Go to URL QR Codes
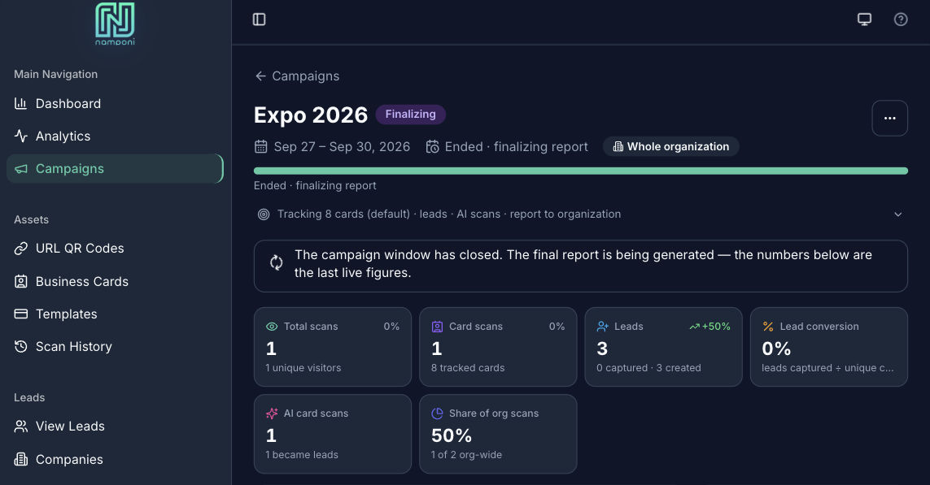930x485 pixels. (x=115, y=248)
